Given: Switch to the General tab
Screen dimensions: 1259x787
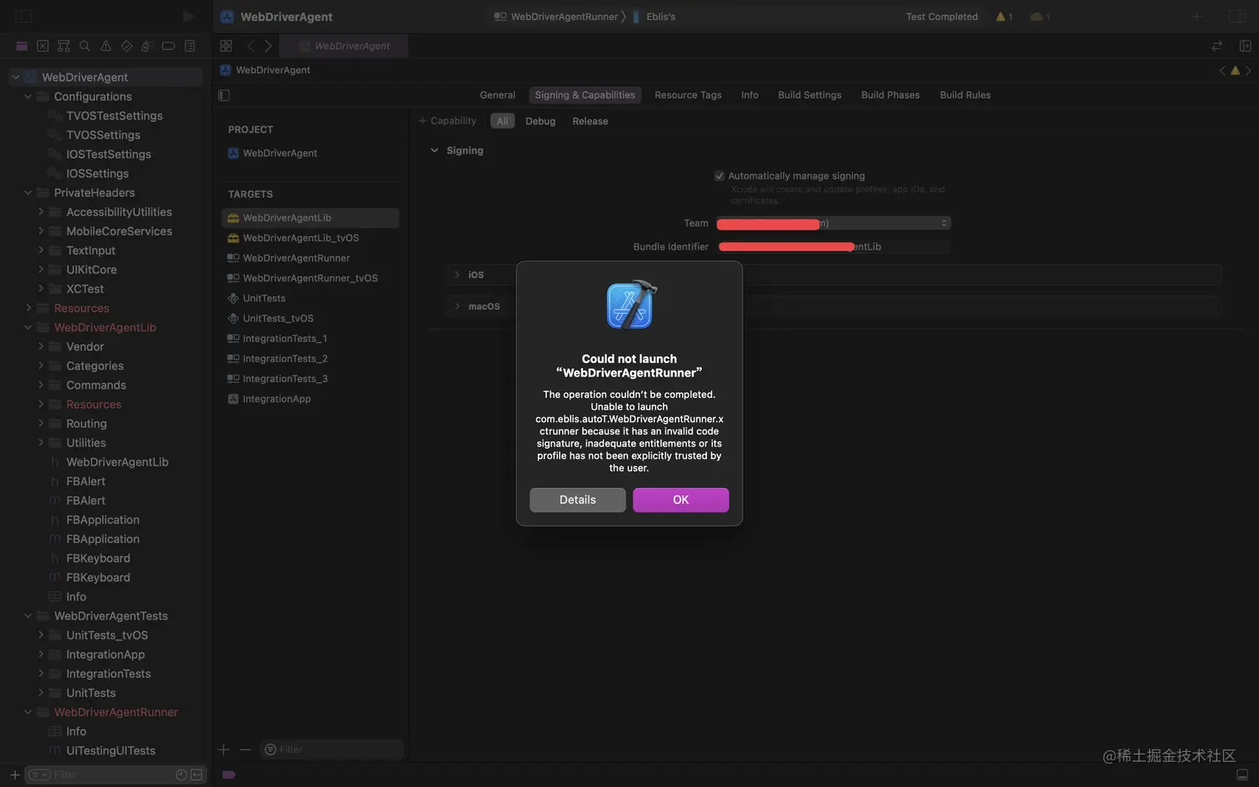Looking at the screenshot, I should pyautogui.click(x=497, y=95).
